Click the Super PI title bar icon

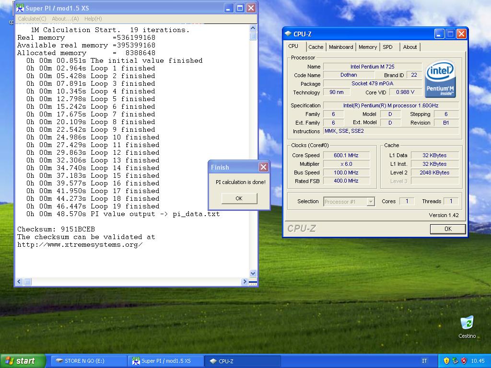[20, 8]
